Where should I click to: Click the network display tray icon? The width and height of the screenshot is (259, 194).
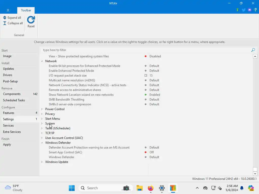point(213,188)
